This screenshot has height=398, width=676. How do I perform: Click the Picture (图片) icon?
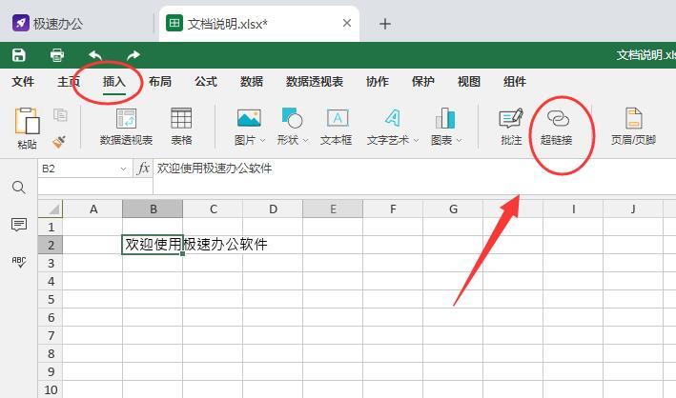tap(249, 118)
